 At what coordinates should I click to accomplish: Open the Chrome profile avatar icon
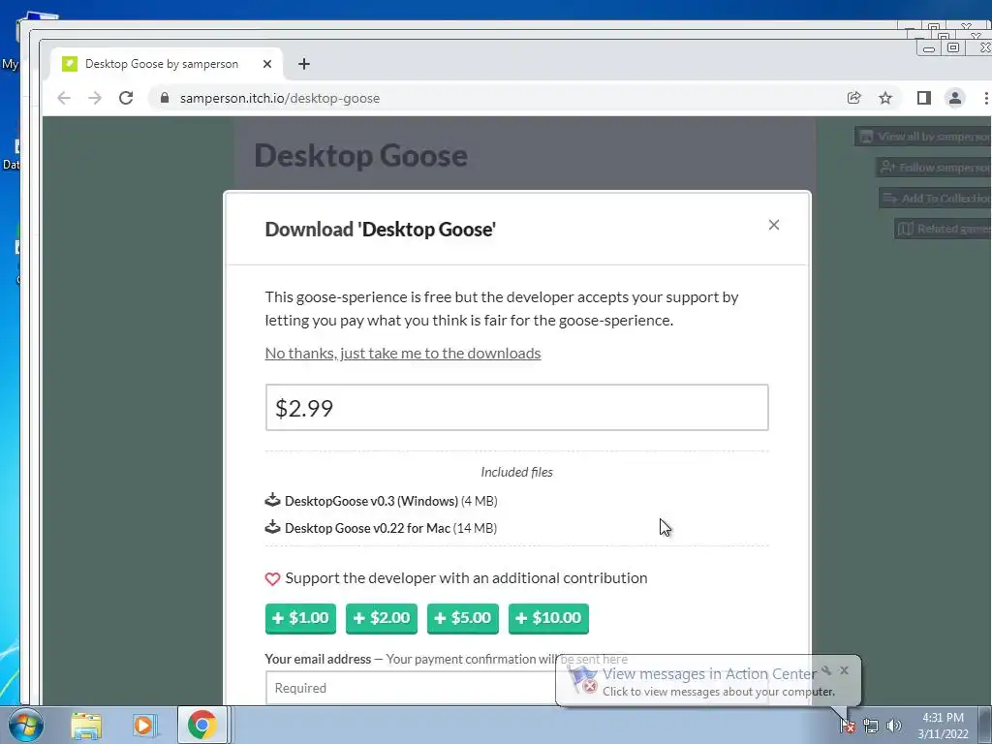click(954, 98)
